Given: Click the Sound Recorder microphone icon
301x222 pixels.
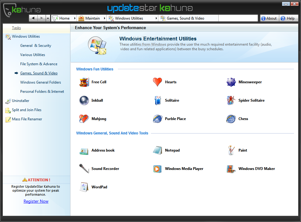Looking at the screenshot, I should (x=84, y=169).
